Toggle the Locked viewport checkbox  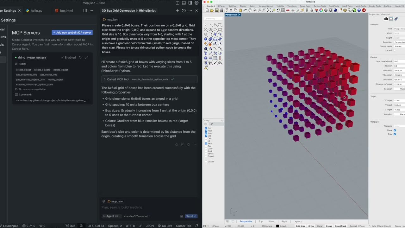click(395, 50)
